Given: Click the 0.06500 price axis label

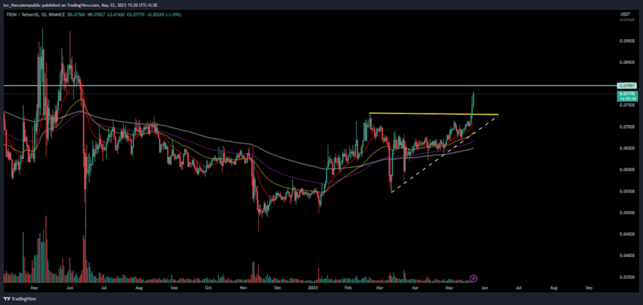Looking at the screenshot, I should (x=626, y=148).
